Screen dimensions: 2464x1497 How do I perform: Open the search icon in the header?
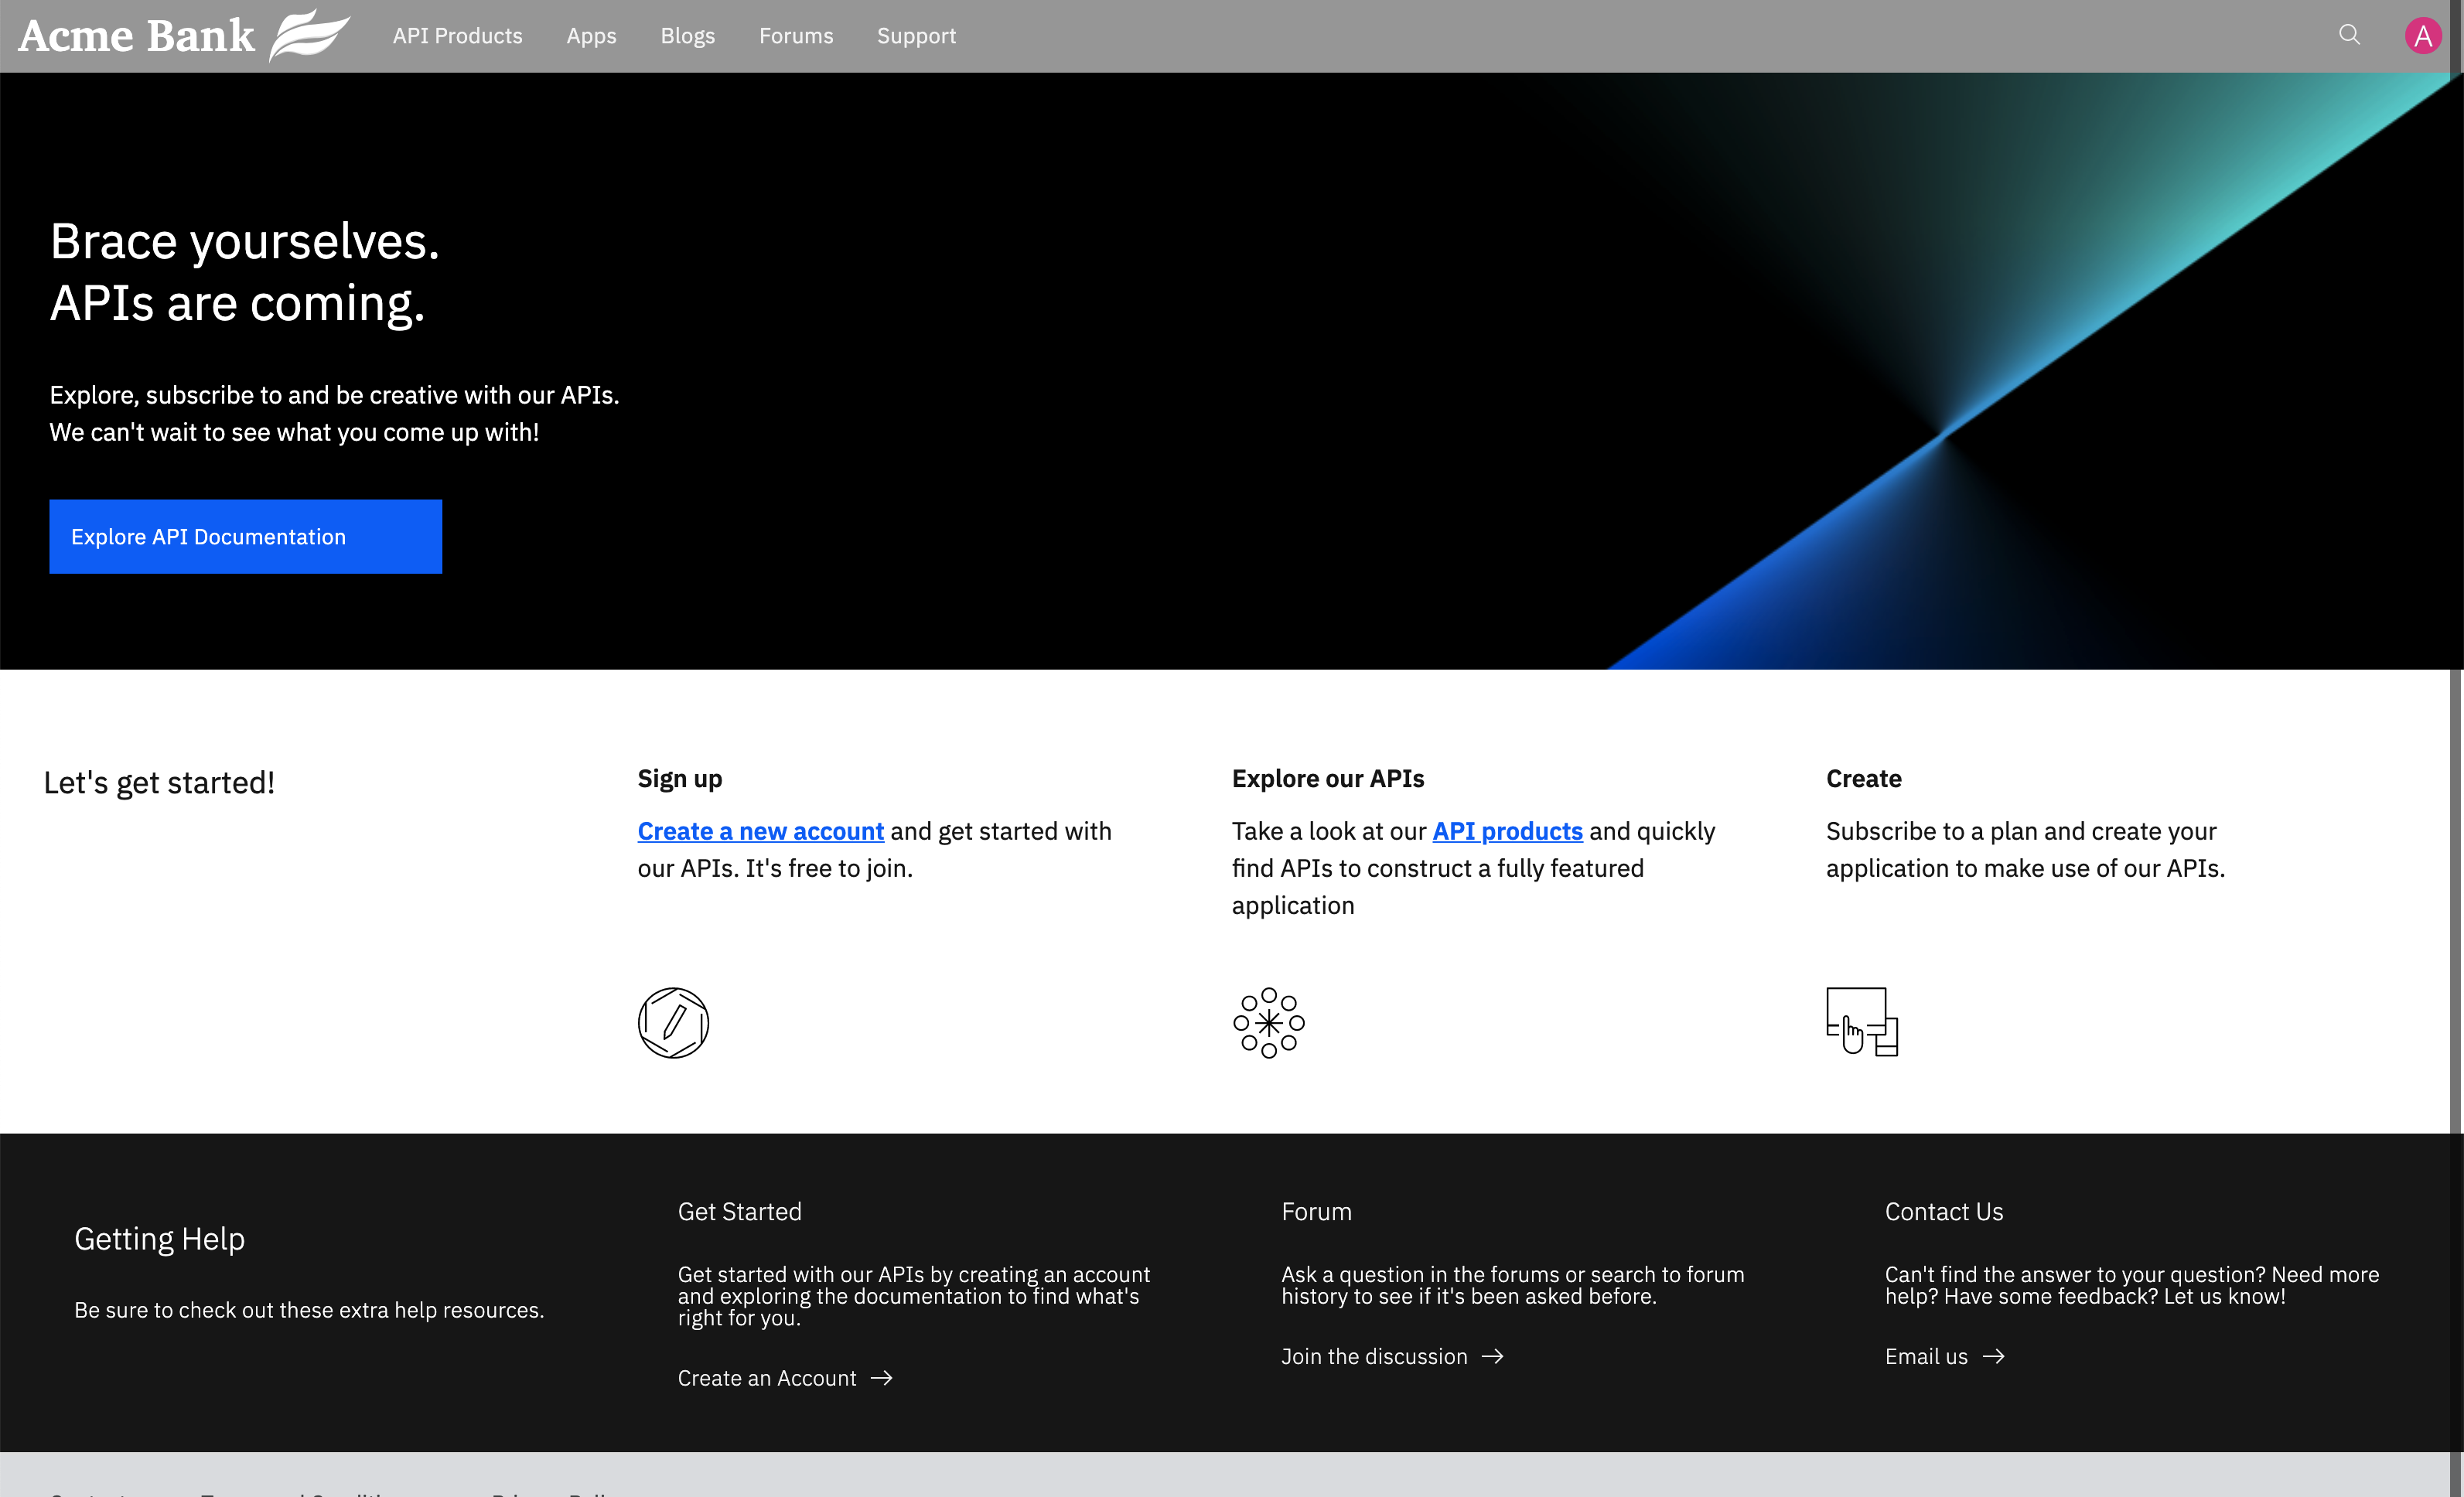[x=2349, y=35]
